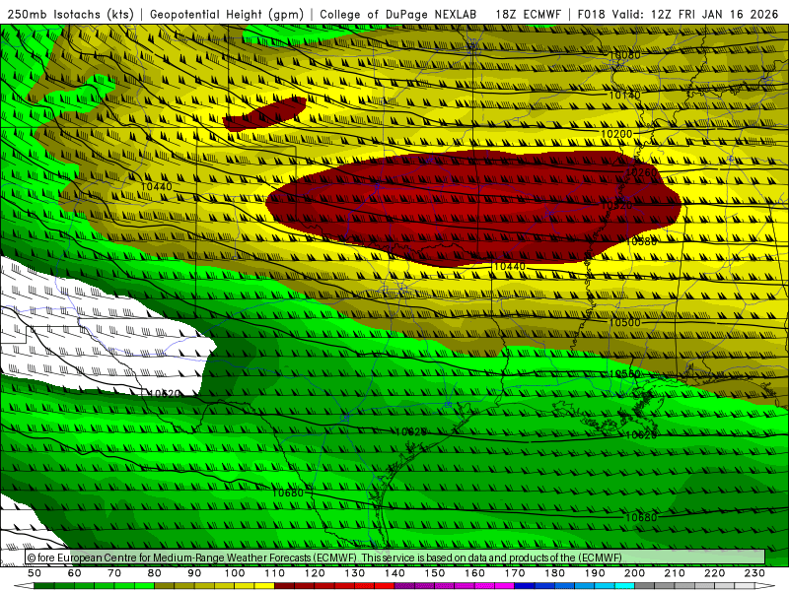
Task: Click the 140 value on the legend scale
Action: tap(394, 573)
